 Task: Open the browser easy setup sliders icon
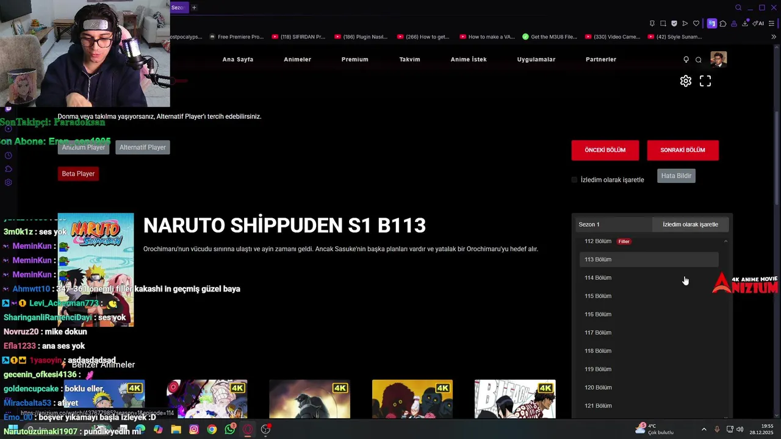(772, 24)
